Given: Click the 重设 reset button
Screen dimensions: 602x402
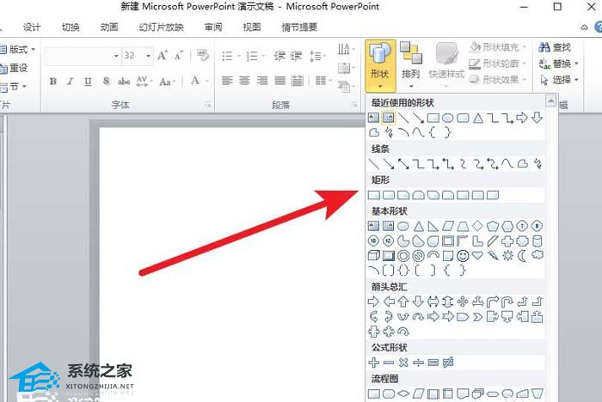Looking at the screenshot, I should [15, 68].
